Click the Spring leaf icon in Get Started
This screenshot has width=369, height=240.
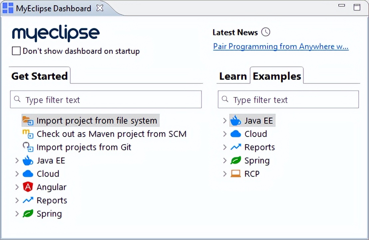[x=28, y=214]
